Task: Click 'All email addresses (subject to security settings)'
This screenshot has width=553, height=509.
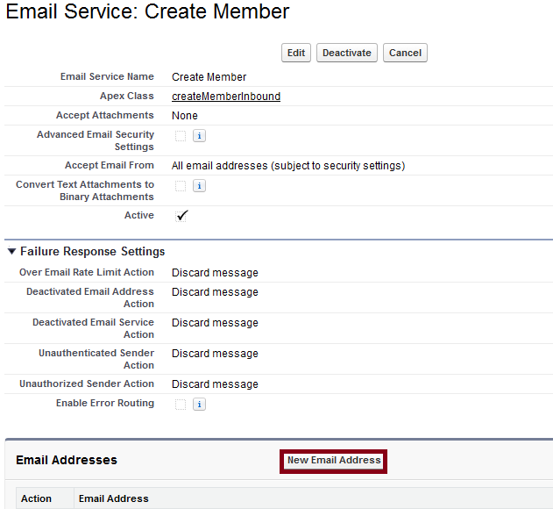Action: pyautogui.click(x=288, y=166)
